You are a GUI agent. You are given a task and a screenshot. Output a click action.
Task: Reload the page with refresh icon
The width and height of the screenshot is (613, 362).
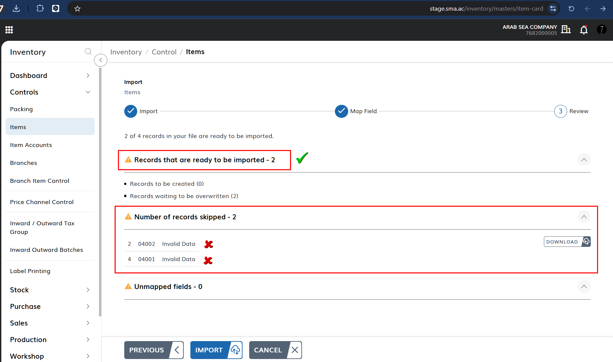(571, 9)
